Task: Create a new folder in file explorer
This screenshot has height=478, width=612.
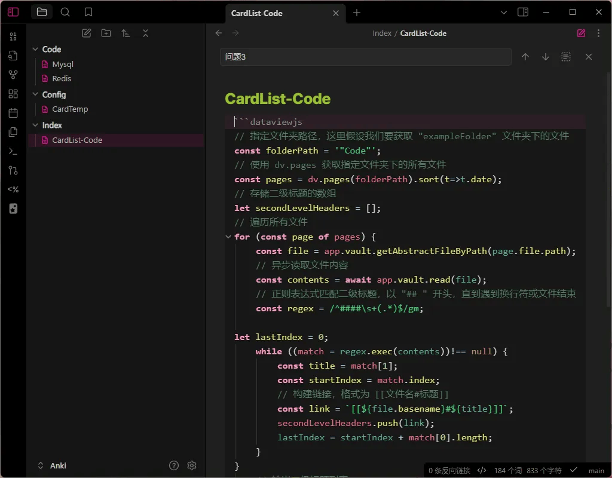Action: (106, 33)
